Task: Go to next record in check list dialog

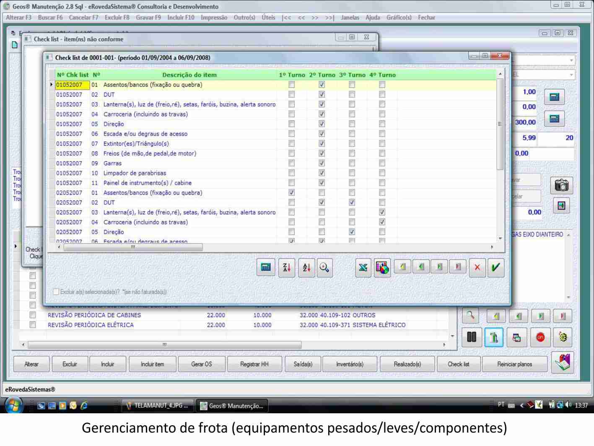Action: coord(439,267)
